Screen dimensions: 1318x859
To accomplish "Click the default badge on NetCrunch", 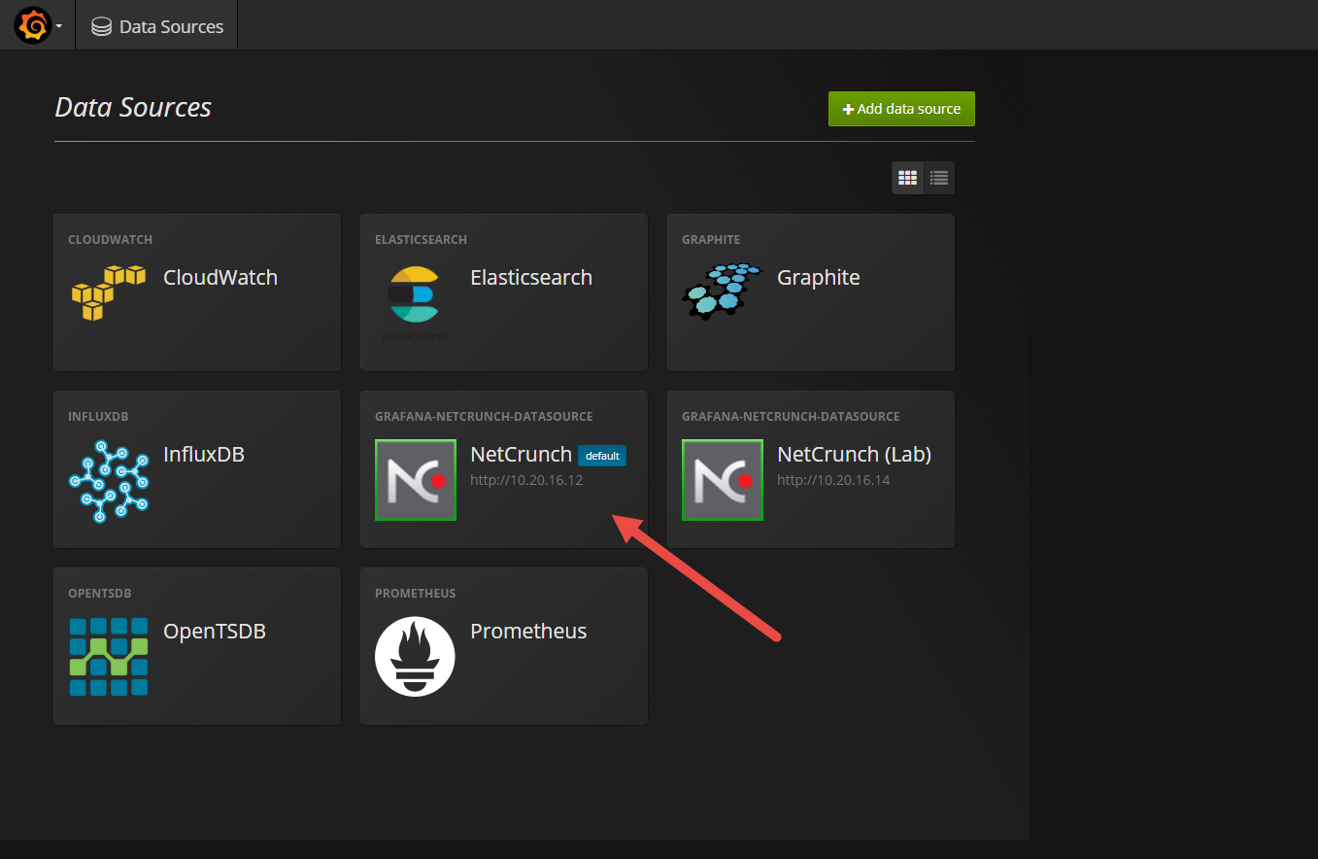I will [602, 456].
